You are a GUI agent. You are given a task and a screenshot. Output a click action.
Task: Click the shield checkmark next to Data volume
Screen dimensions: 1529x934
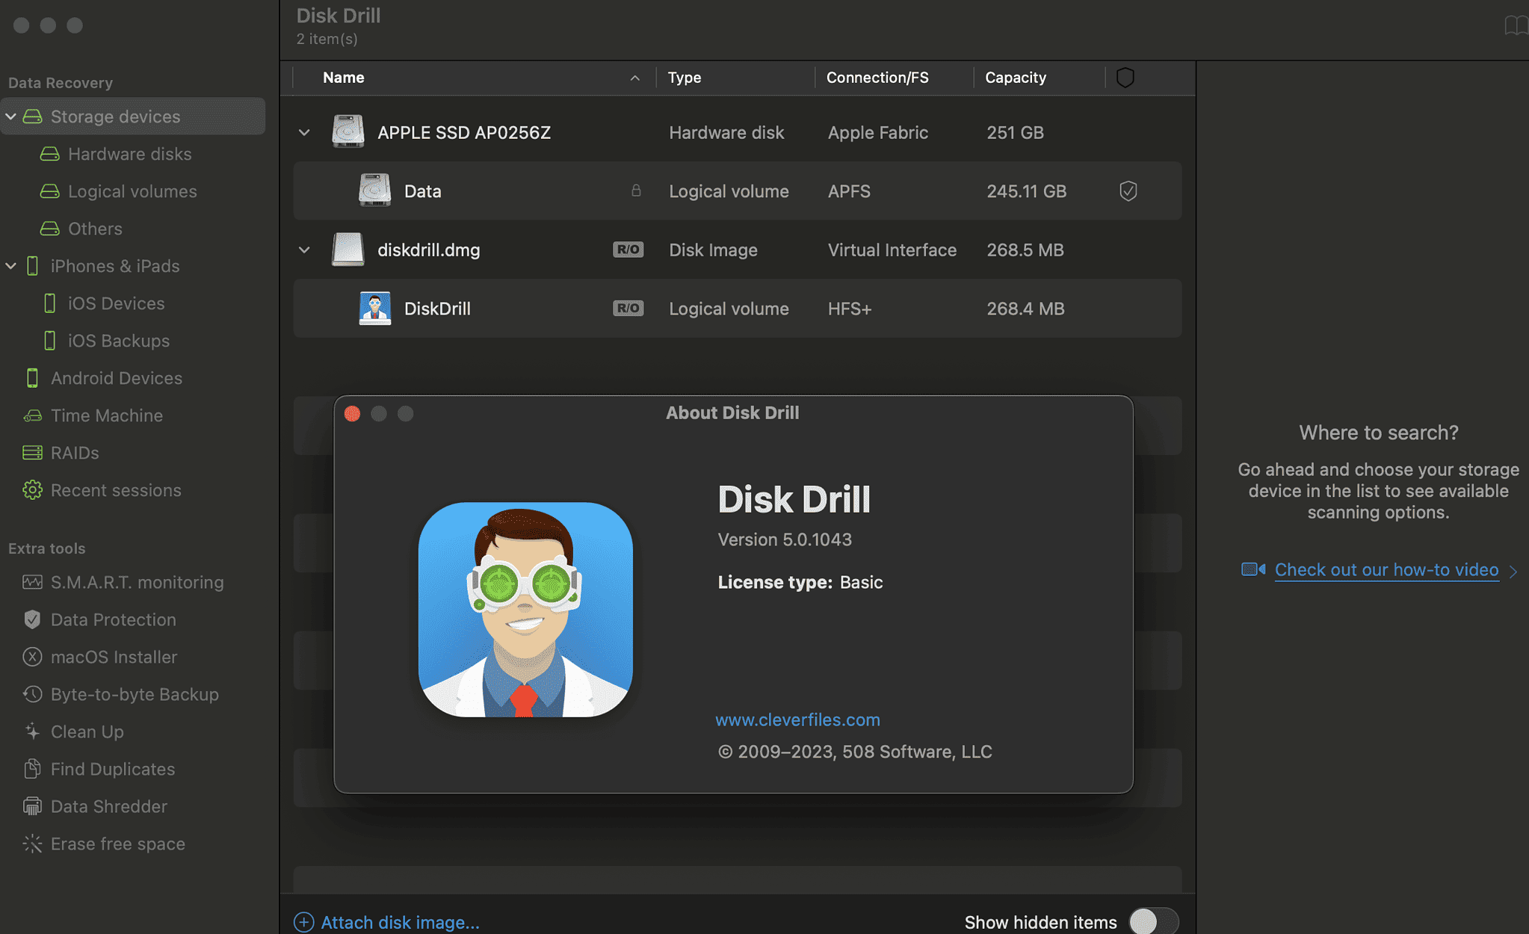1128,191
